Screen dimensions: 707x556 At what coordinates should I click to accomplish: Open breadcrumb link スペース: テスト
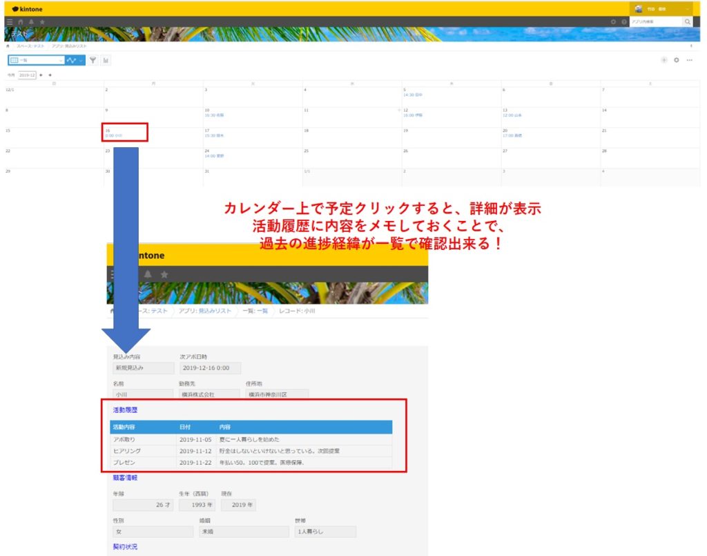tap(30, 46)
